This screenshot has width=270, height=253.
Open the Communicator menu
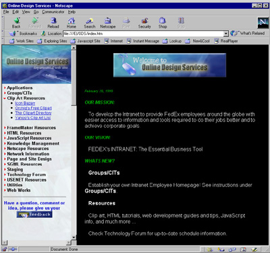(x=53, y=12)
